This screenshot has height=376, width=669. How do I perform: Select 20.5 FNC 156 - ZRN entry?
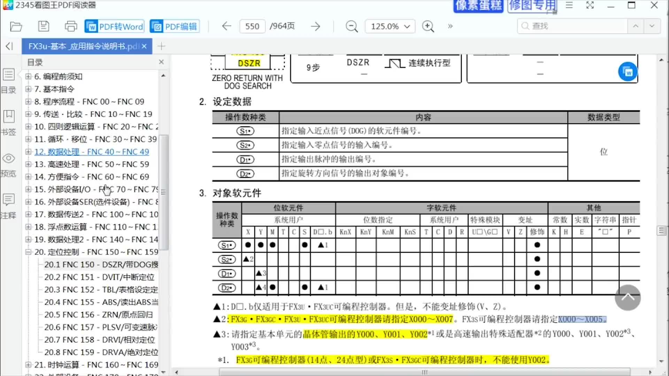[x=99, y=315]
